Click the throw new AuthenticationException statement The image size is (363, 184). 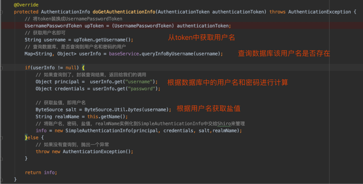pos(84,152)
